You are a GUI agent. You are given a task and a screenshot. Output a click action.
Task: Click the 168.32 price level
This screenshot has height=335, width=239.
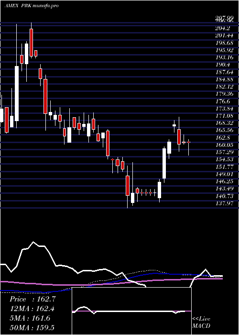pos(224,123)
